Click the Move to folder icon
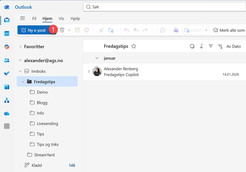 pyautogui.click(x=111, y=30)
